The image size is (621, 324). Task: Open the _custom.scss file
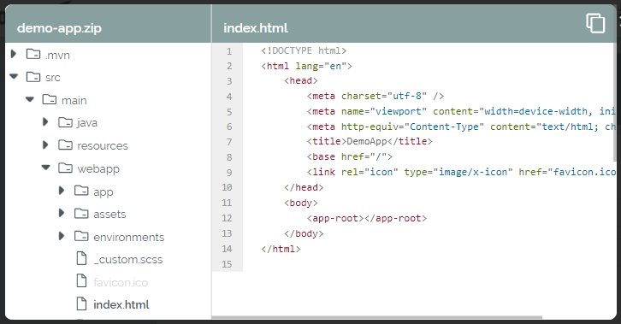(x=128, y=260)
